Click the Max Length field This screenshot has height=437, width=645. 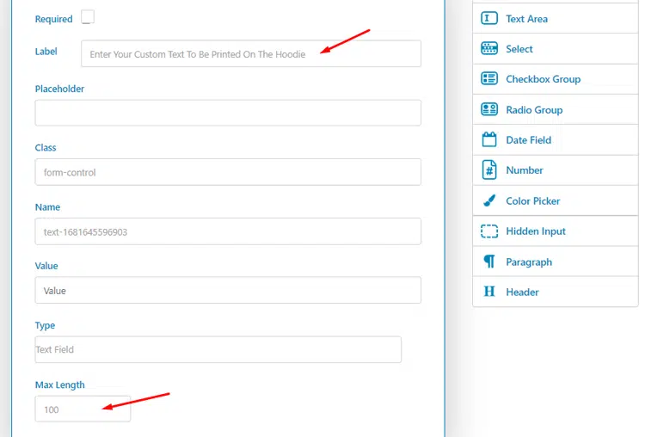83,409
